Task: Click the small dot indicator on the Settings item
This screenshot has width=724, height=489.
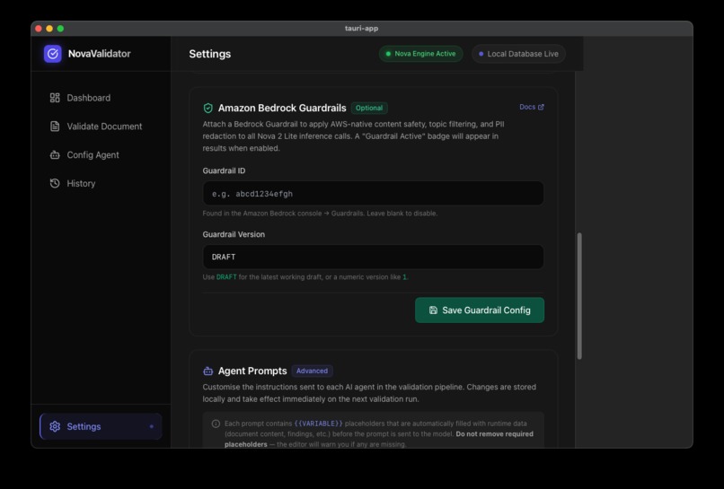Action: (152, 427)
